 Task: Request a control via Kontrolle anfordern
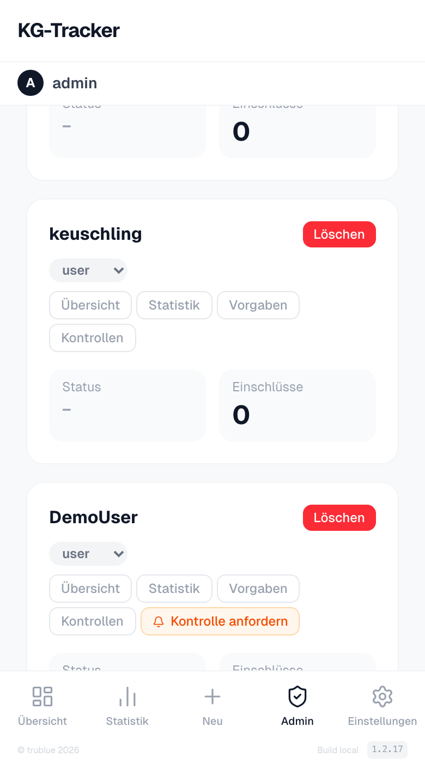220,621
